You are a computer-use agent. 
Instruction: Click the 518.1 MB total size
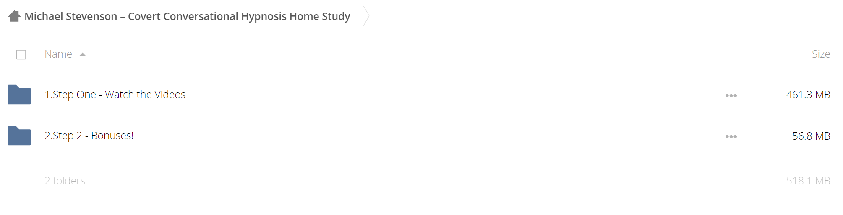click(x=808, y=181)
